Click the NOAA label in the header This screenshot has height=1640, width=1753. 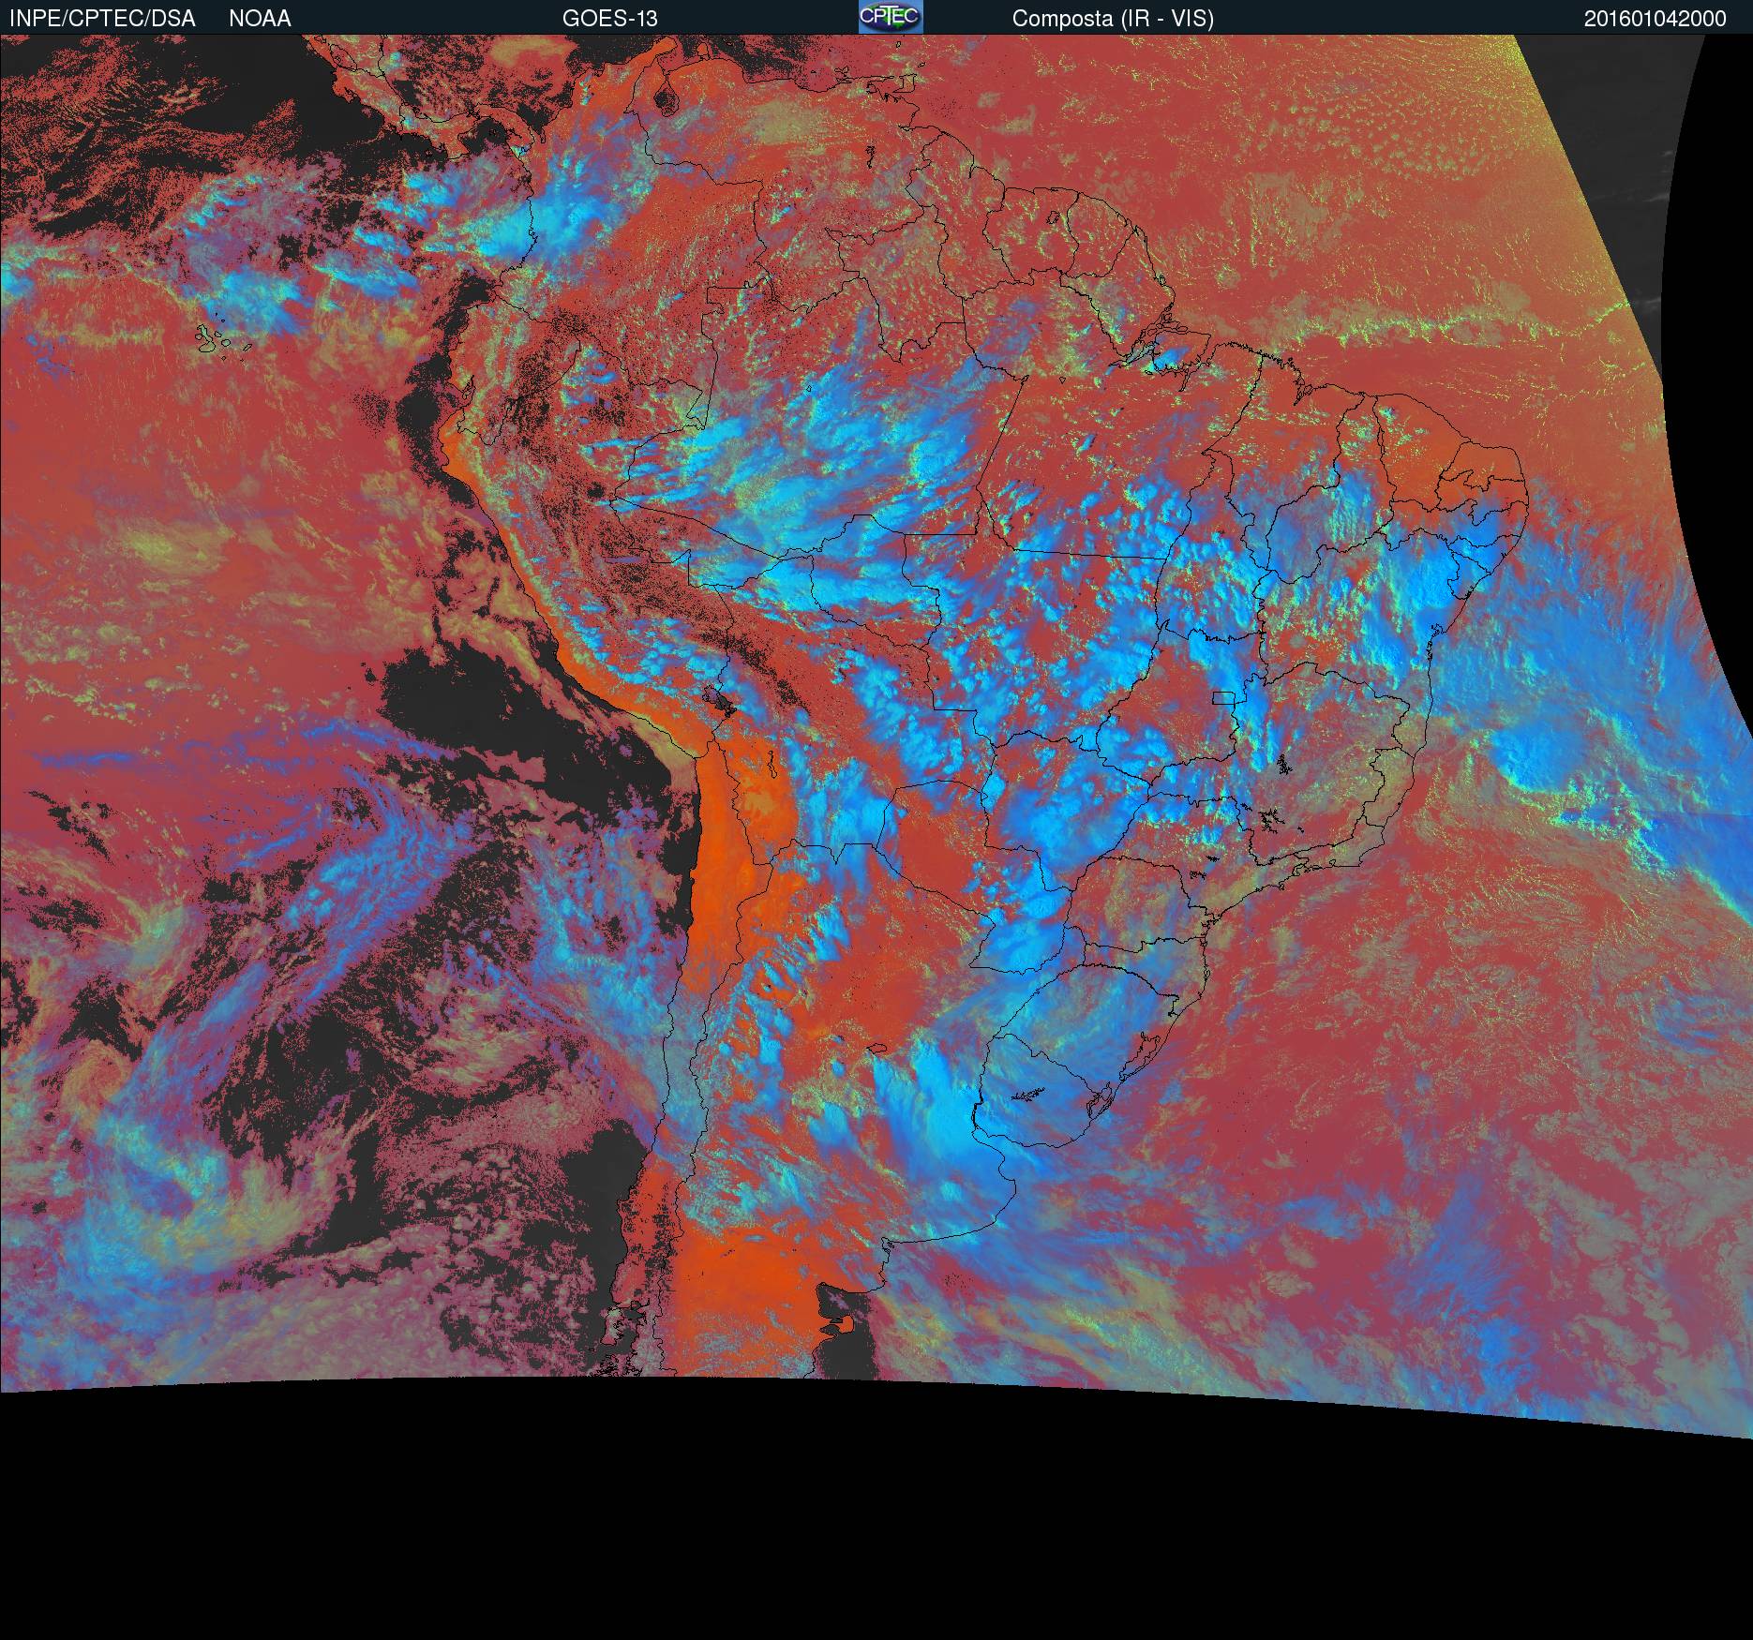(x=260, y=19)
